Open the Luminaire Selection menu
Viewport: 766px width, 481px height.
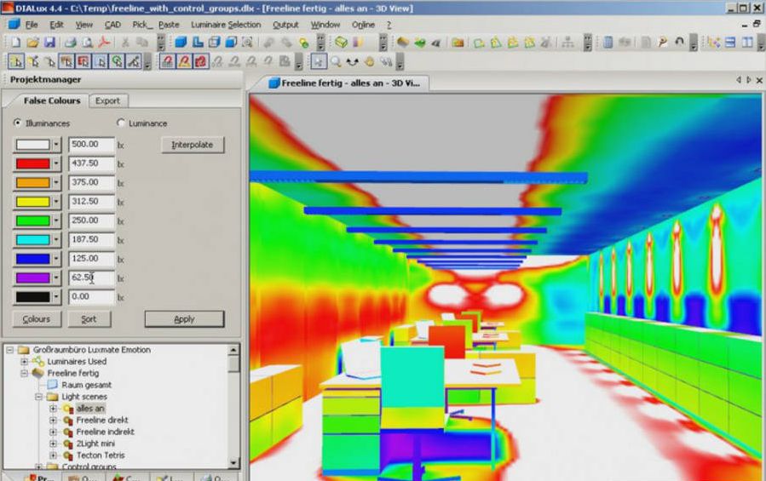tap(226, 25)
